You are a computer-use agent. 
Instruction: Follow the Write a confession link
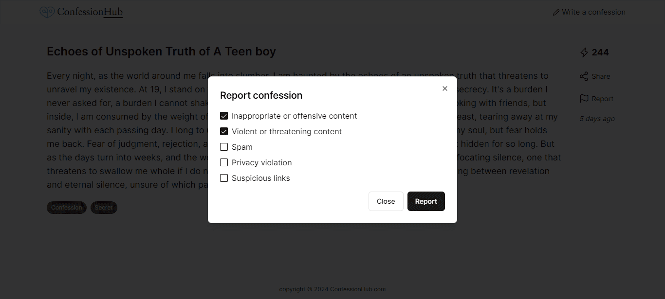593,12
